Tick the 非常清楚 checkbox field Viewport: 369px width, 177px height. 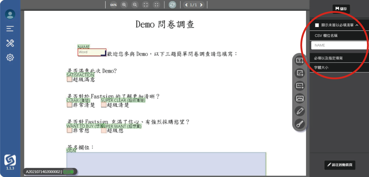(x=69, y=105)
